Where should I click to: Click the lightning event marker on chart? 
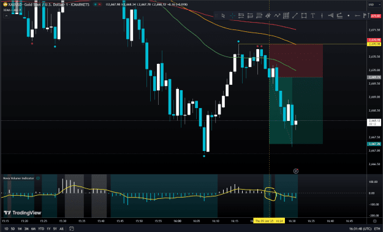coord(295,171)
